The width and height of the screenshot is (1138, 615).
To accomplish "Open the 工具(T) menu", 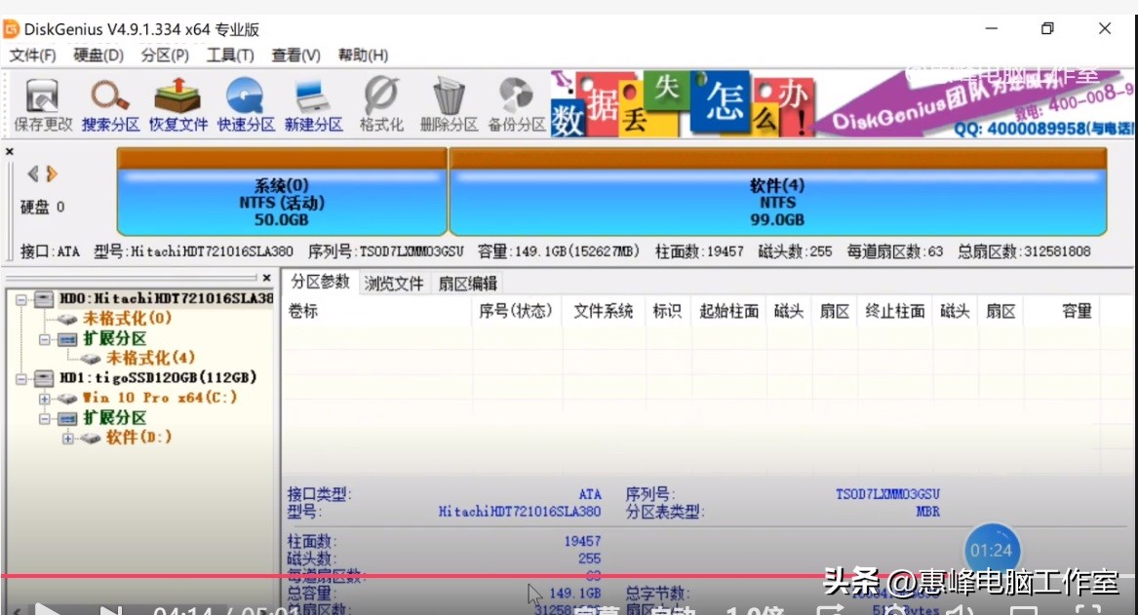I will (229, 56).
